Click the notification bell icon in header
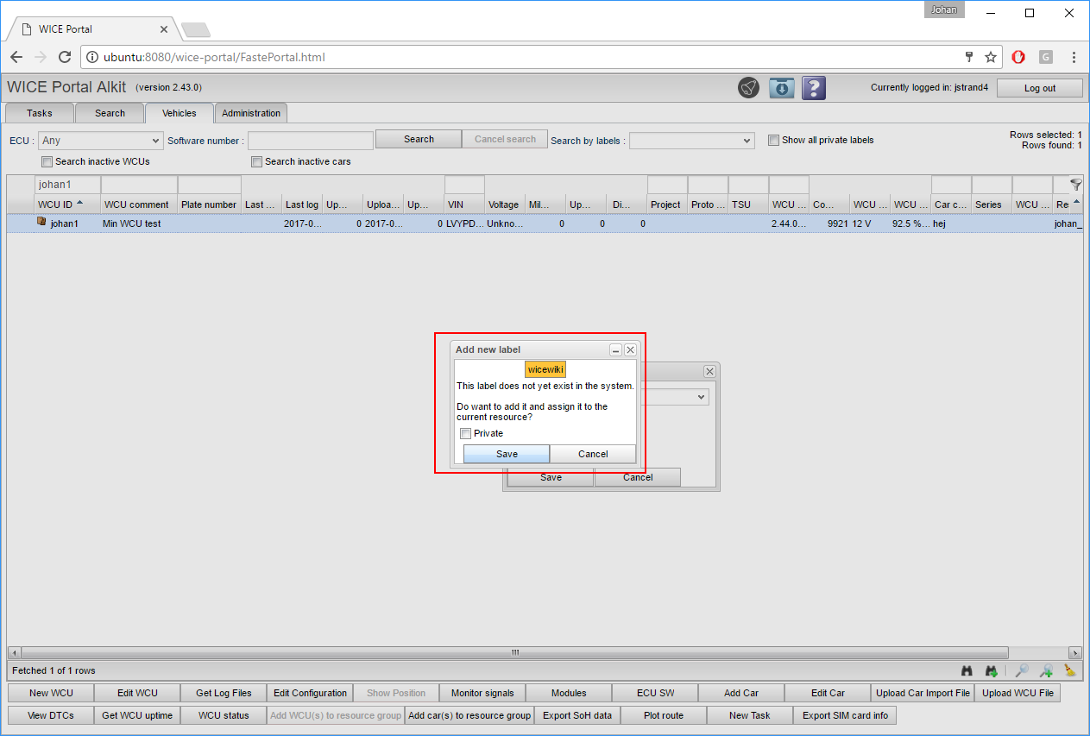Viewport: 1090px width, 736px height. 748,88
